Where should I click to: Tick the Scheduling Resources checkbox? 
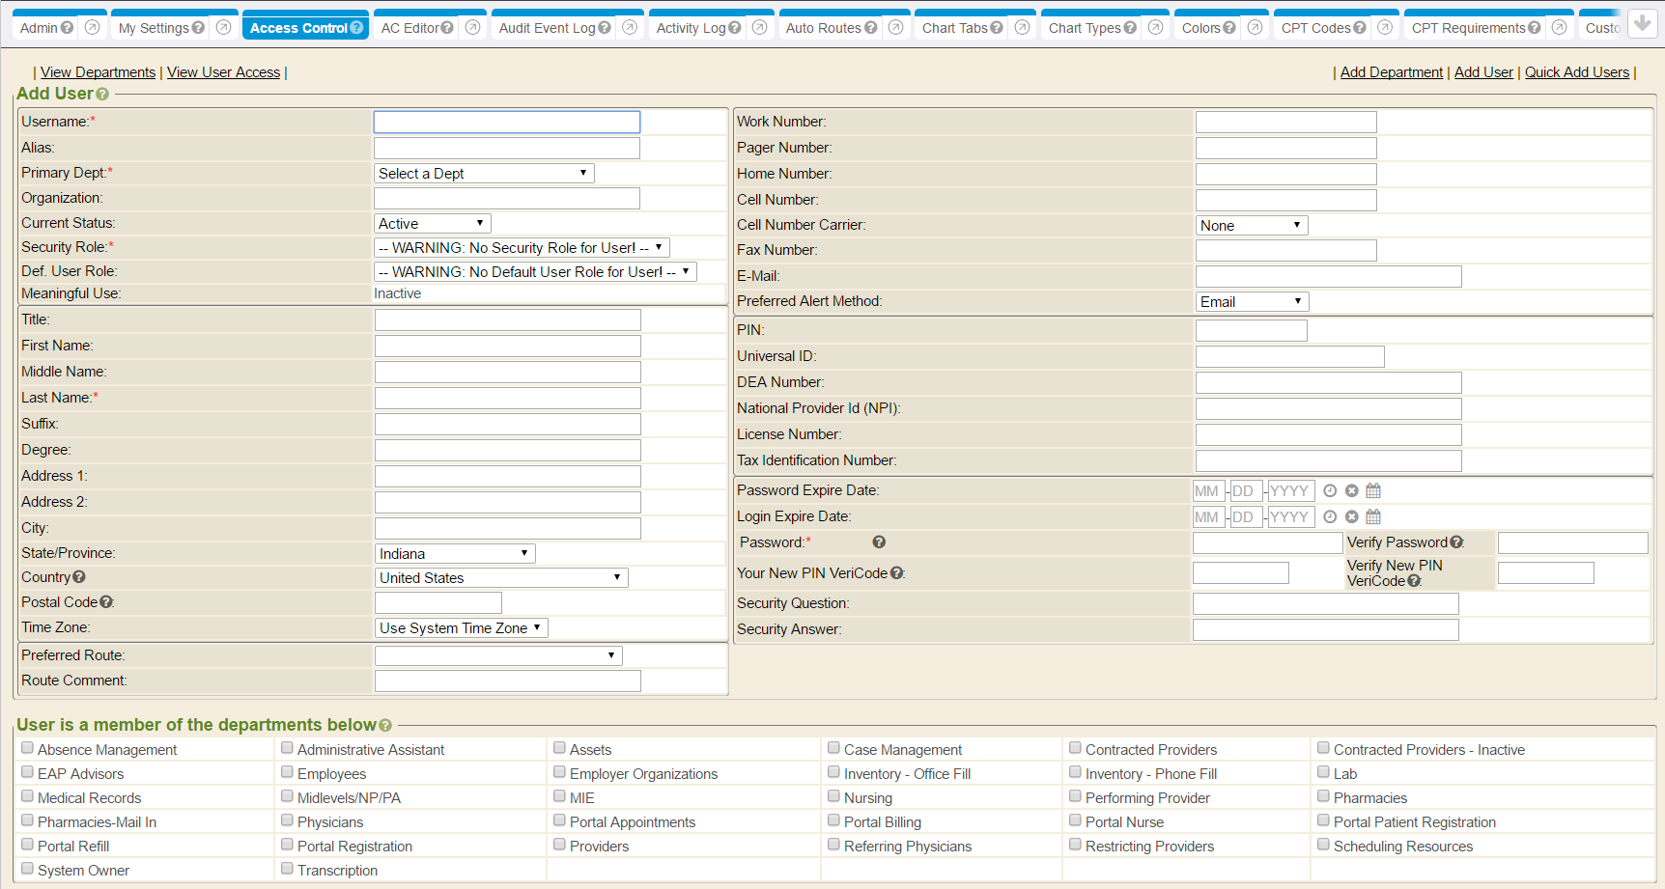point(1324,845)
